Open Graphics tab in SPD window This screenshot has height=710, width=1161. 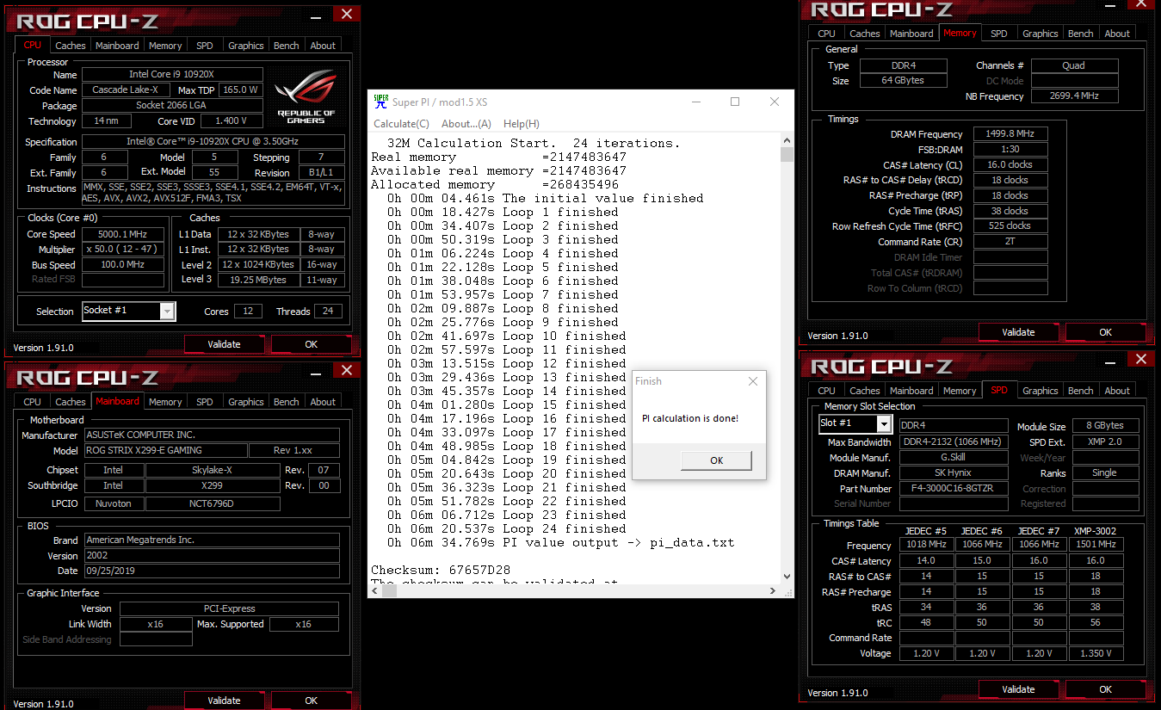click(1041, 391)
